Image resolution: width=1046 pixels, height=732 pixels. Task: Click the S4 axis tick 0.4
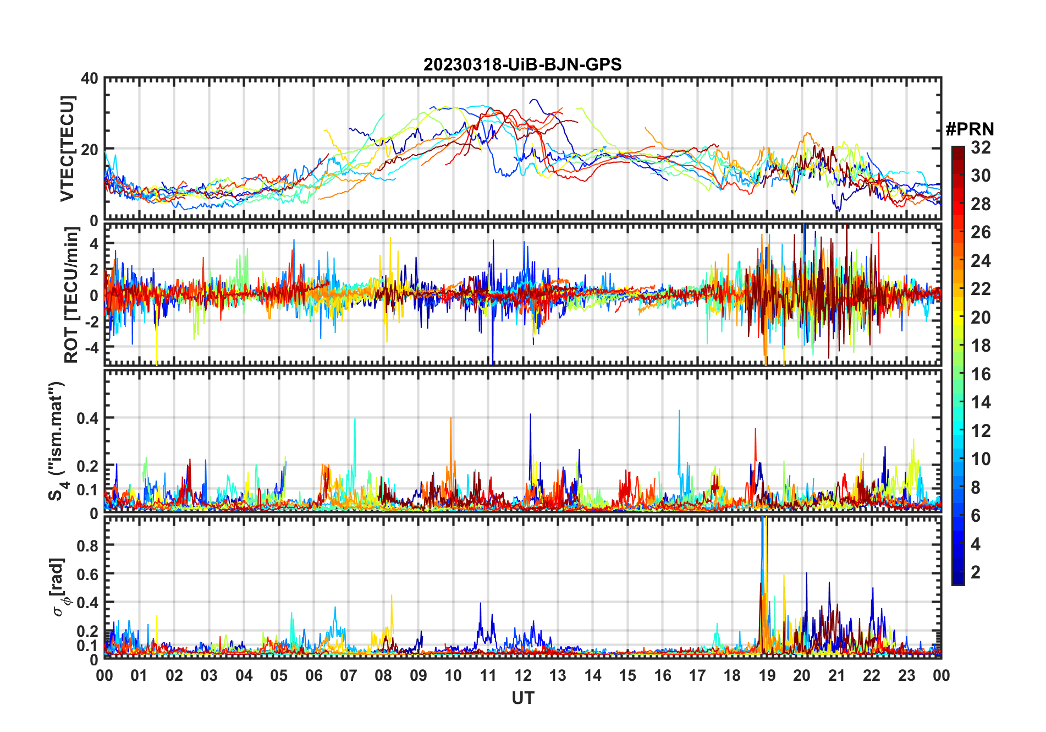click(x=87, y=418)
